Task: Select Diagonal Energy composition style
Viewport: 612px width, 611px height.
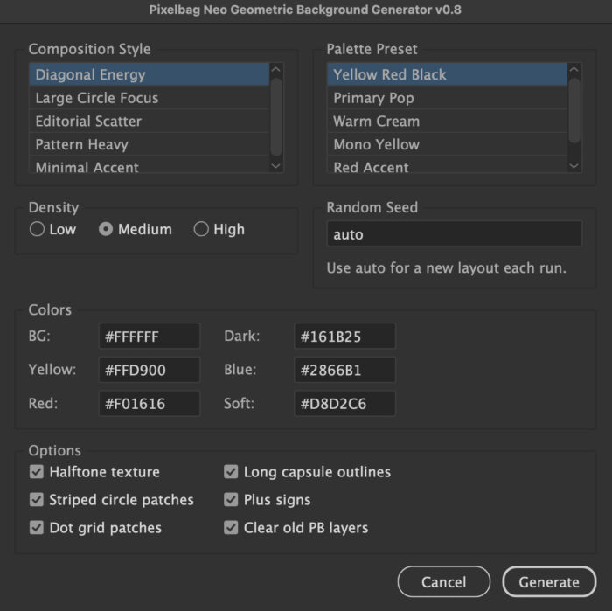Action: click(150, 74)
